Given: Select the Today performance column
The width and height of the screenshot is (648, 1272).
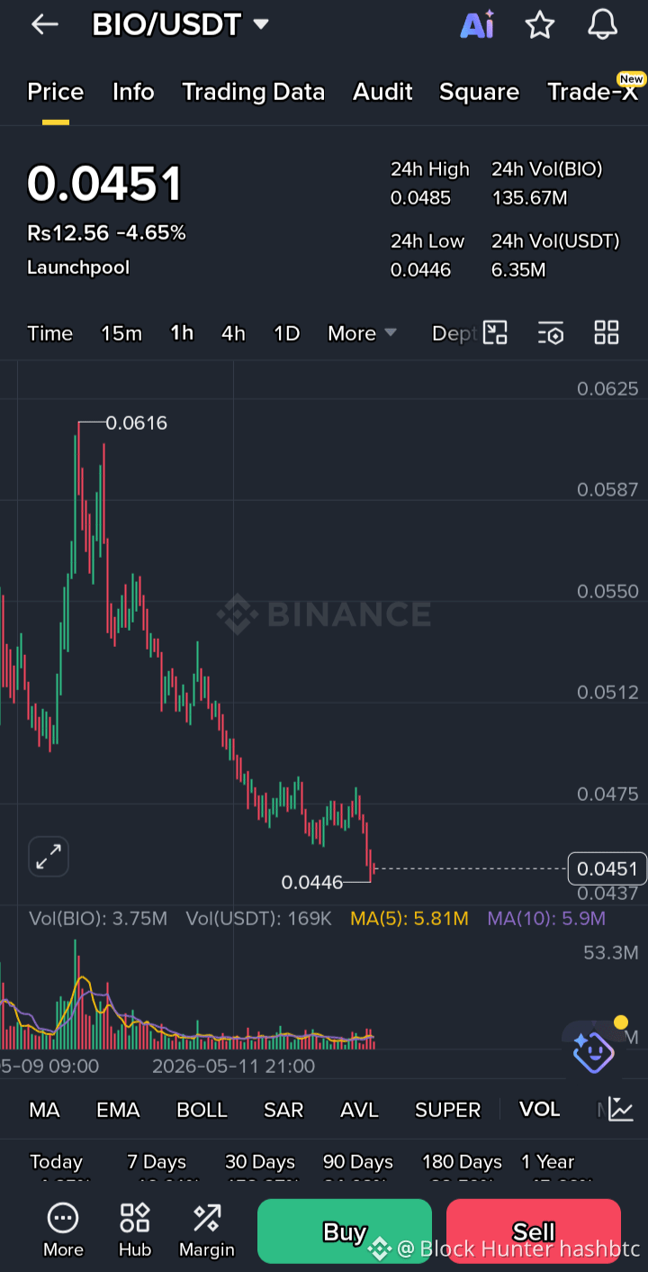Looking at the screenshot, I should tap(56, 1162).
